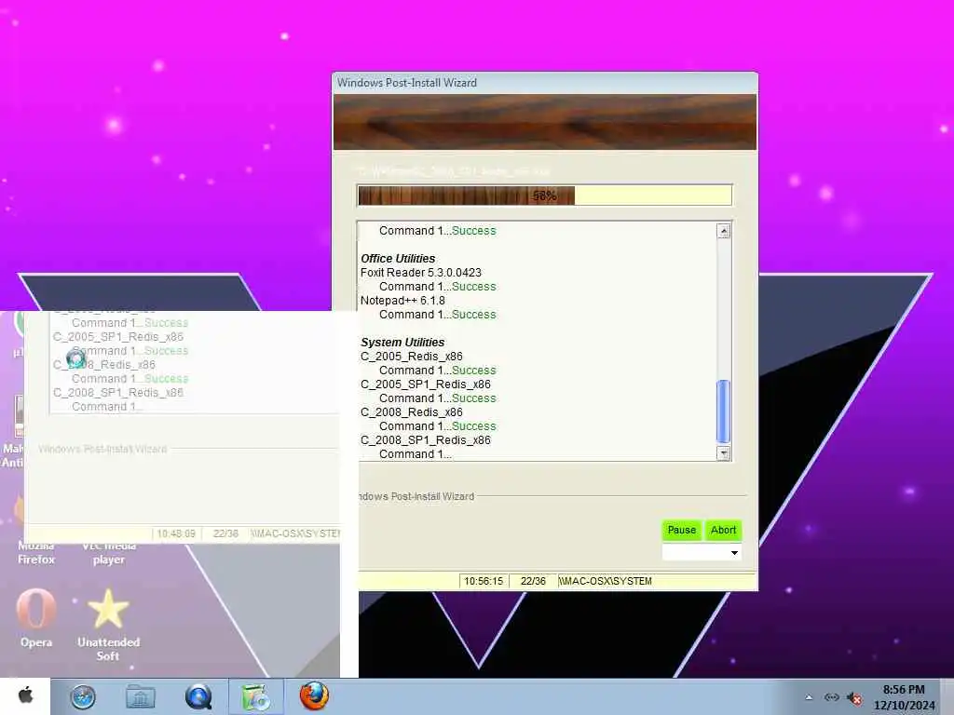Show hidden tray icons arrow
The width and height of the screenshot is (954, 715).
click(809, 697)
